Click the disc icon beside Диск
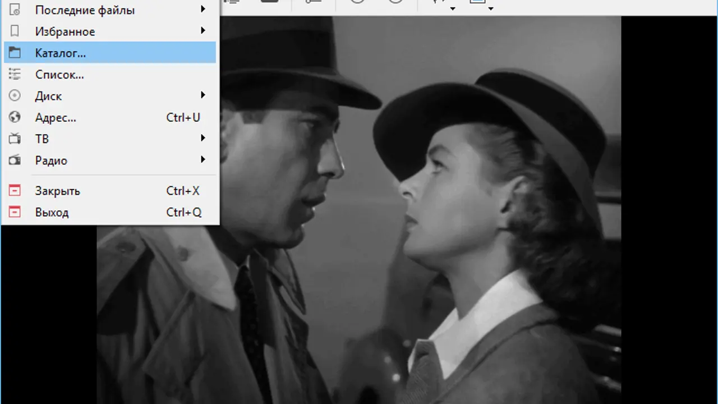This screenshot has width=718, height=404. 15,96
